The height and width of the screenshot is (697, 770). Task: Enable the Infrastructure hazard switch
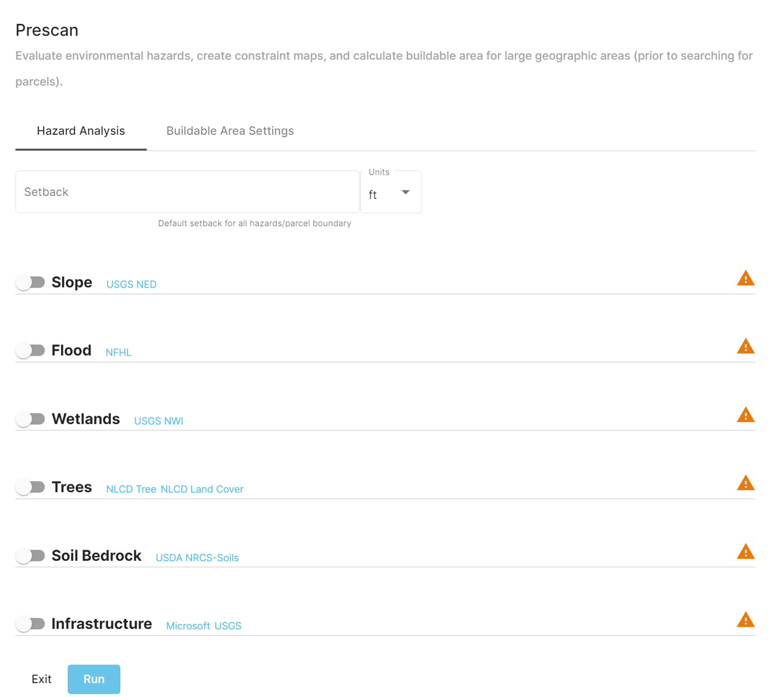(x=31, y=624)
